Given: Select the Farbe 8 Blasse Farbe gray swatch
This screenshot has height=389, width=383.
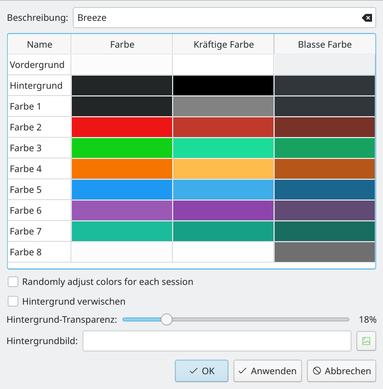Looking at the screenshot, I should point(325,252).
